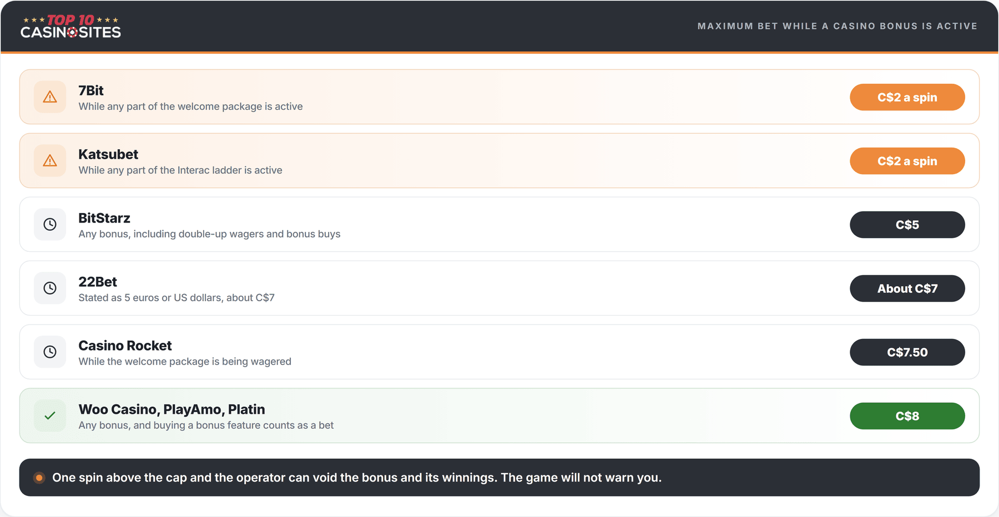Click the Katsubet C$2 a spin badge
Image resolution: width=999 pixels, height=517 pixels.
(x=907, y=161)
